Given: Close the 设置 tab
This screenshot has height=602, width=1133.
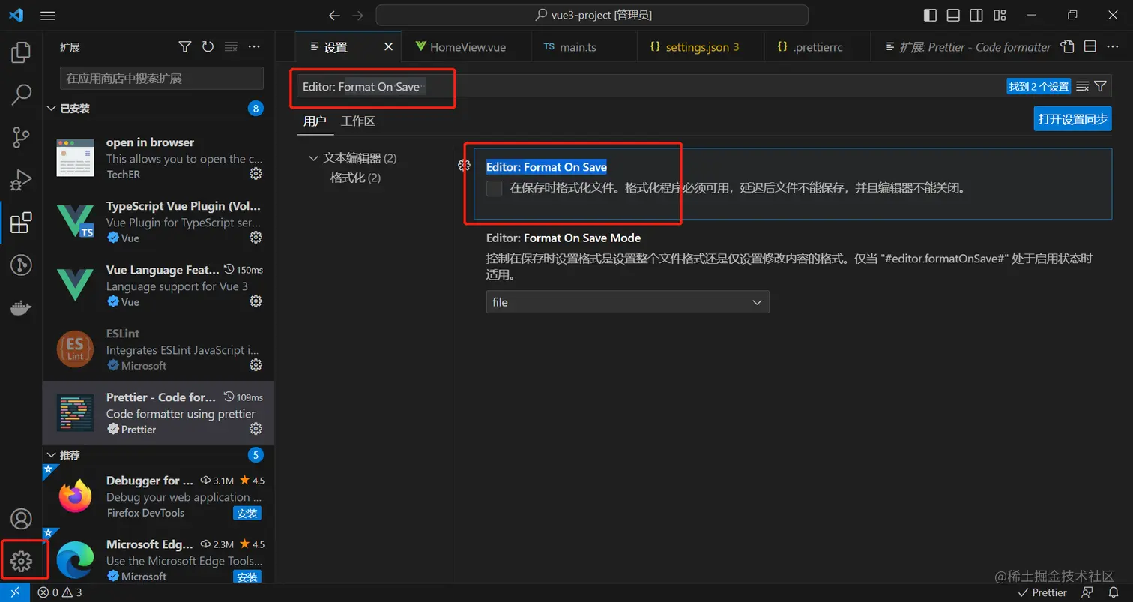Looking at the screenshot, I should click(x=389, y=46).
